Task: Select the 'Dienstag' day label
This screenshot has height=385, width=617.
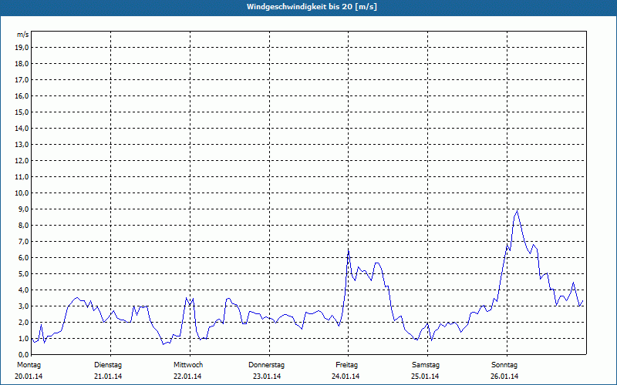Action: point(108,365)
